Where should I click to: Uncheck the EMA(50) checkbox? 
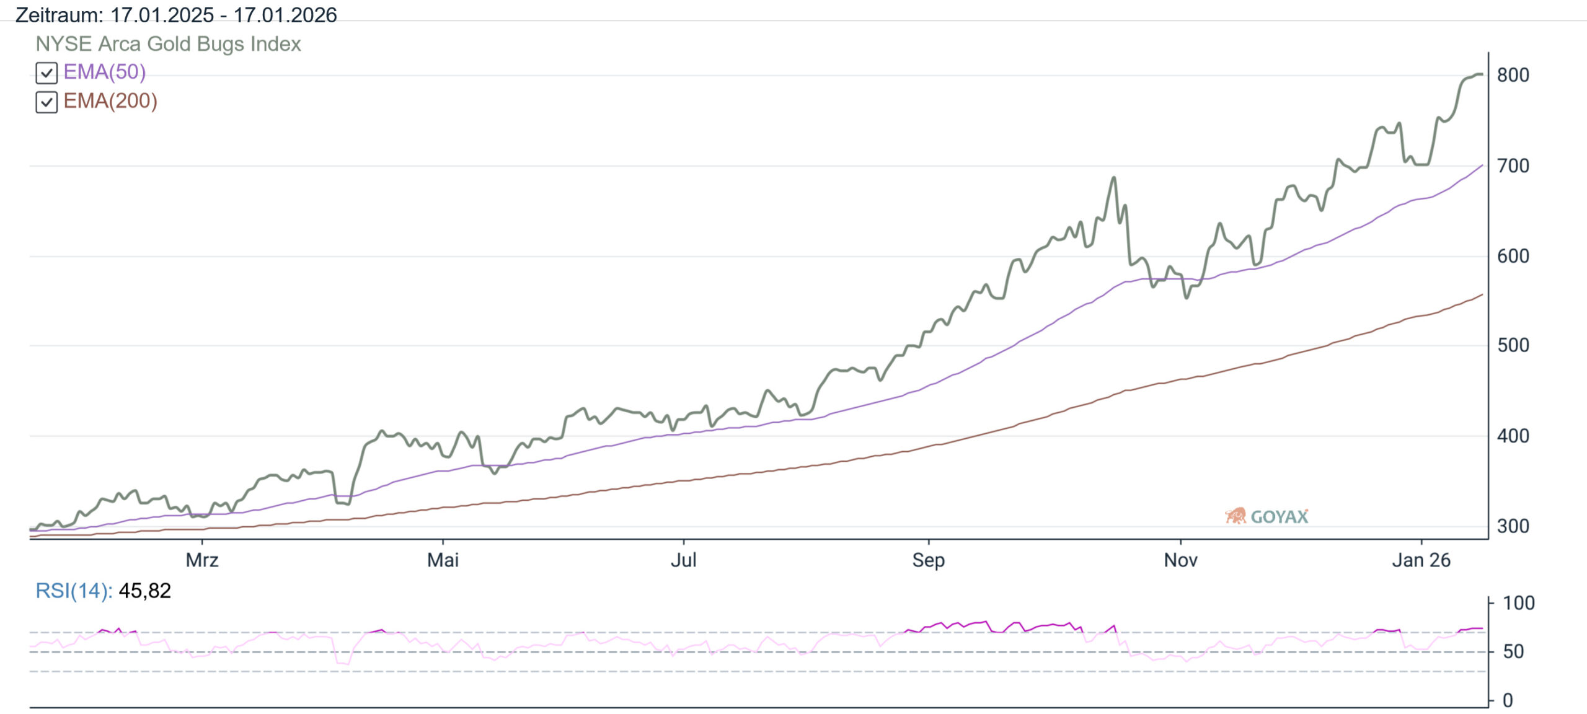coord(46,73)
